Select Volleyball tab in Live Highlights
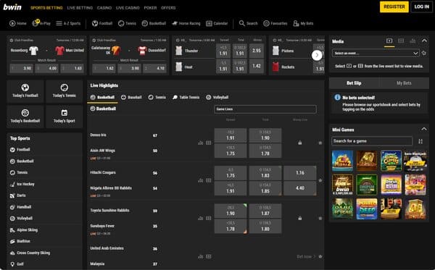Screen dimensions: 435x270 click(217, 97)
